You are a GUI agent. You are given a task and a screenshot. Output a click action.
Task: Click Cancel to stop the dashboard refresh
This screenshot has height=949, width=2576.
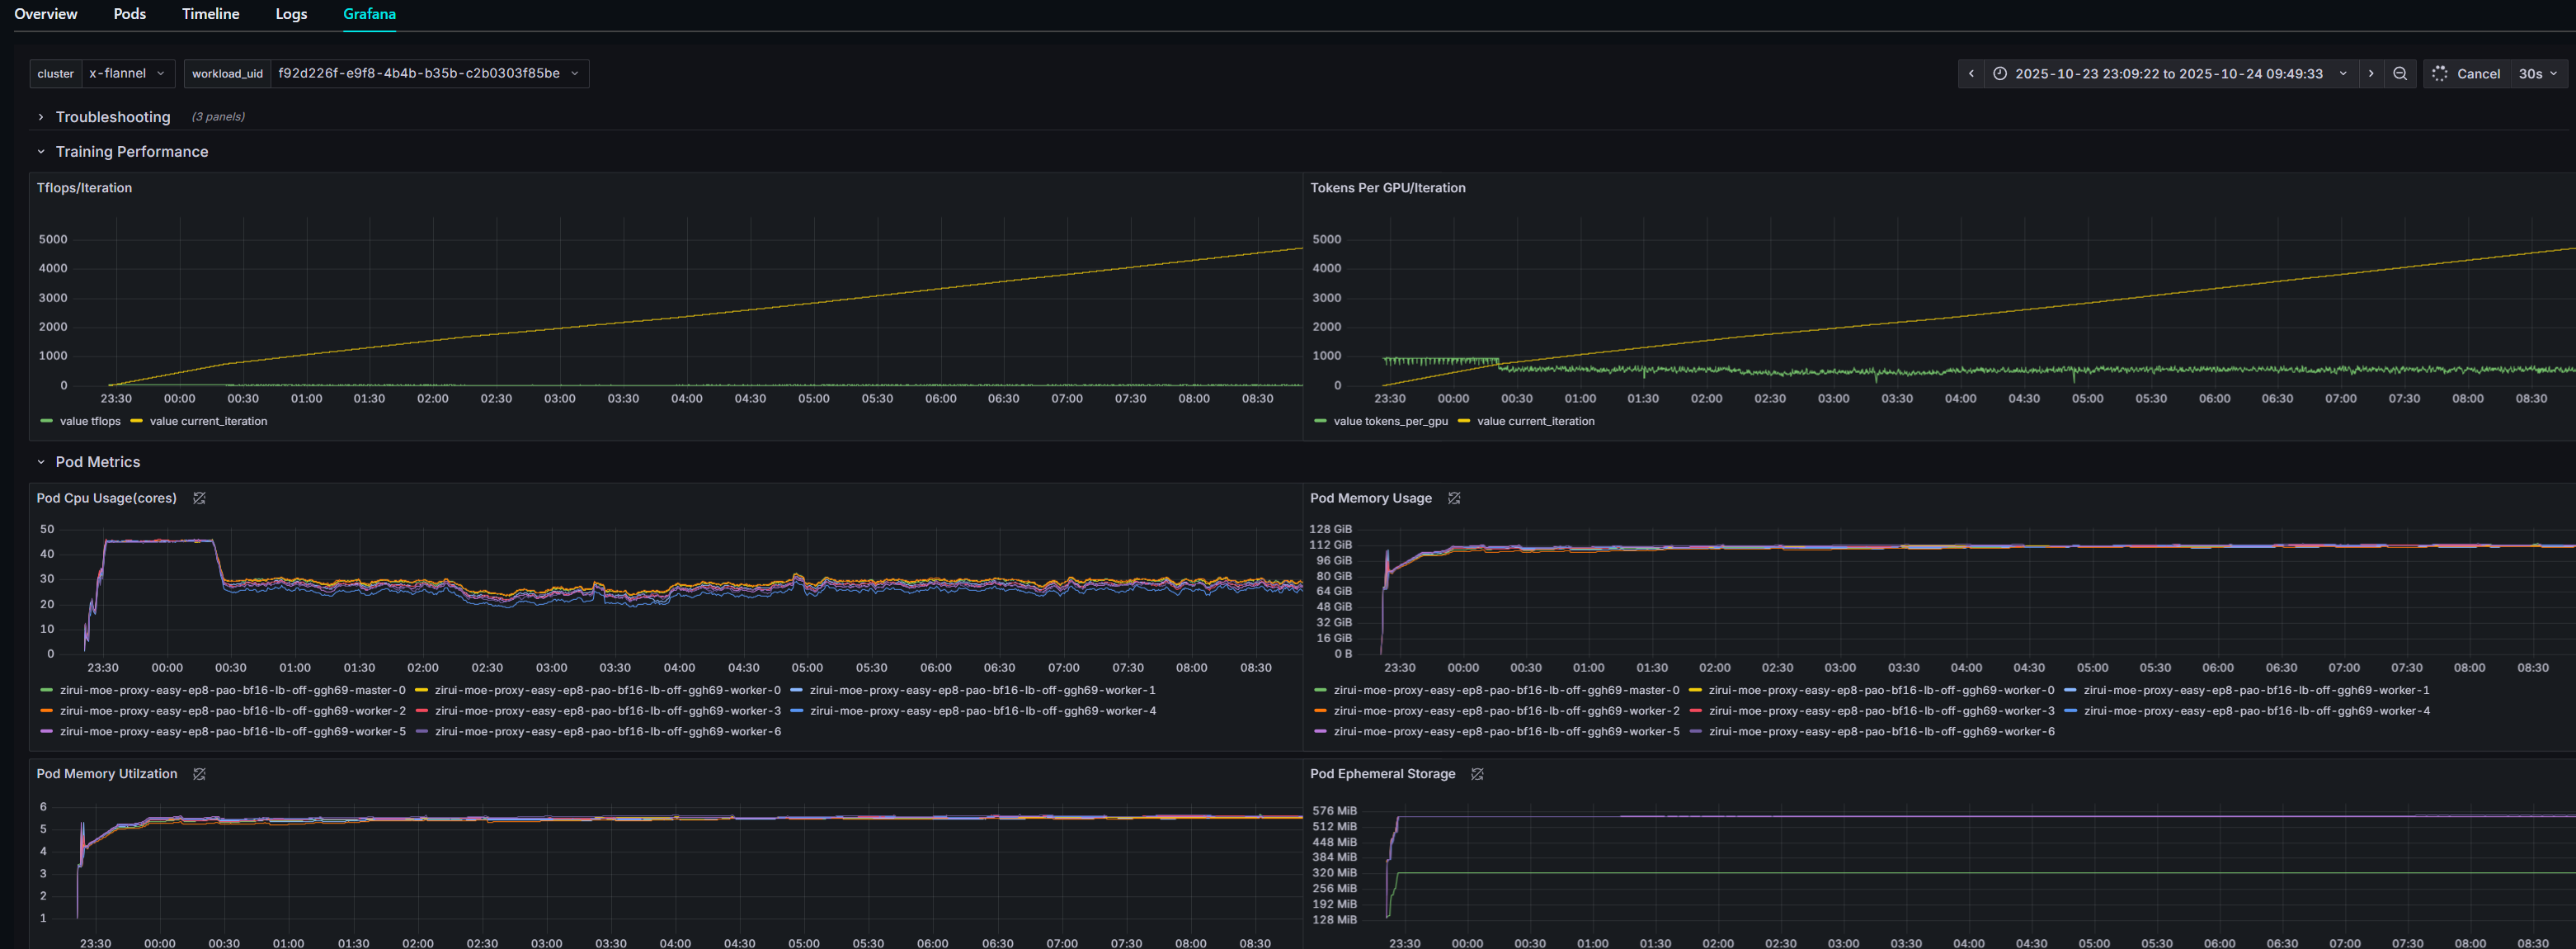(x=2479, y=73)
